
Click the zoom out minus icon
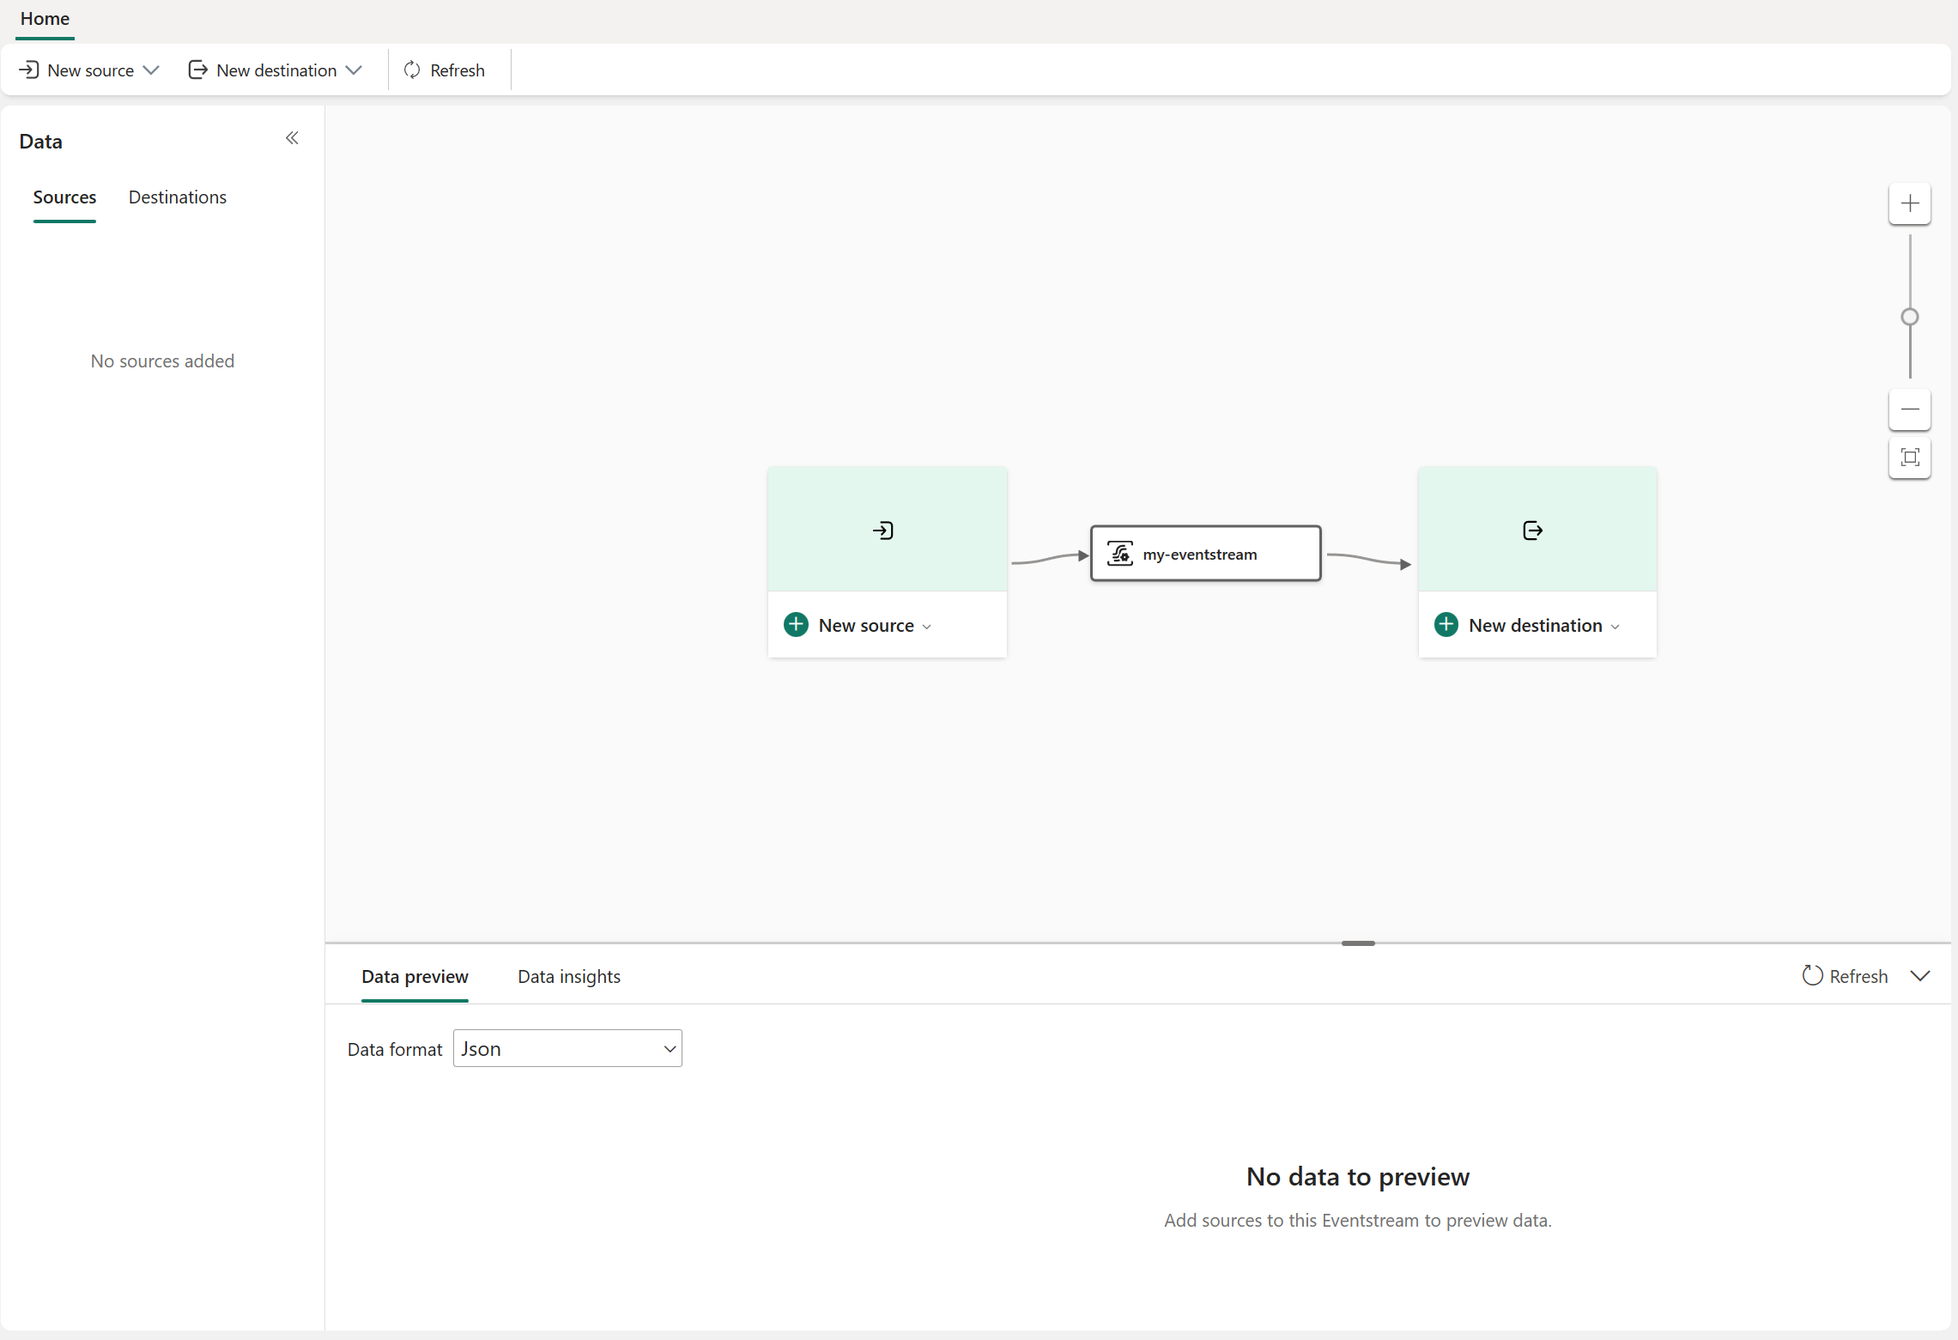(1909, 409)
